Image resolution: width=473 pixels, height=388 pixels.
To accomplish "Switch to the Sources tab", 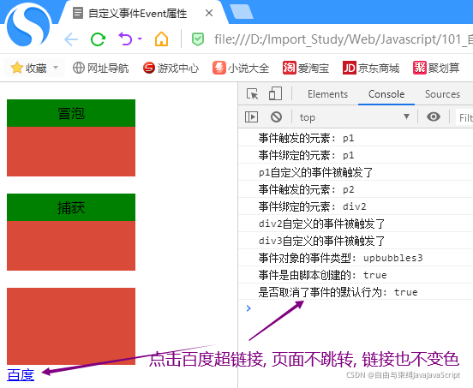I will point(442,94).
